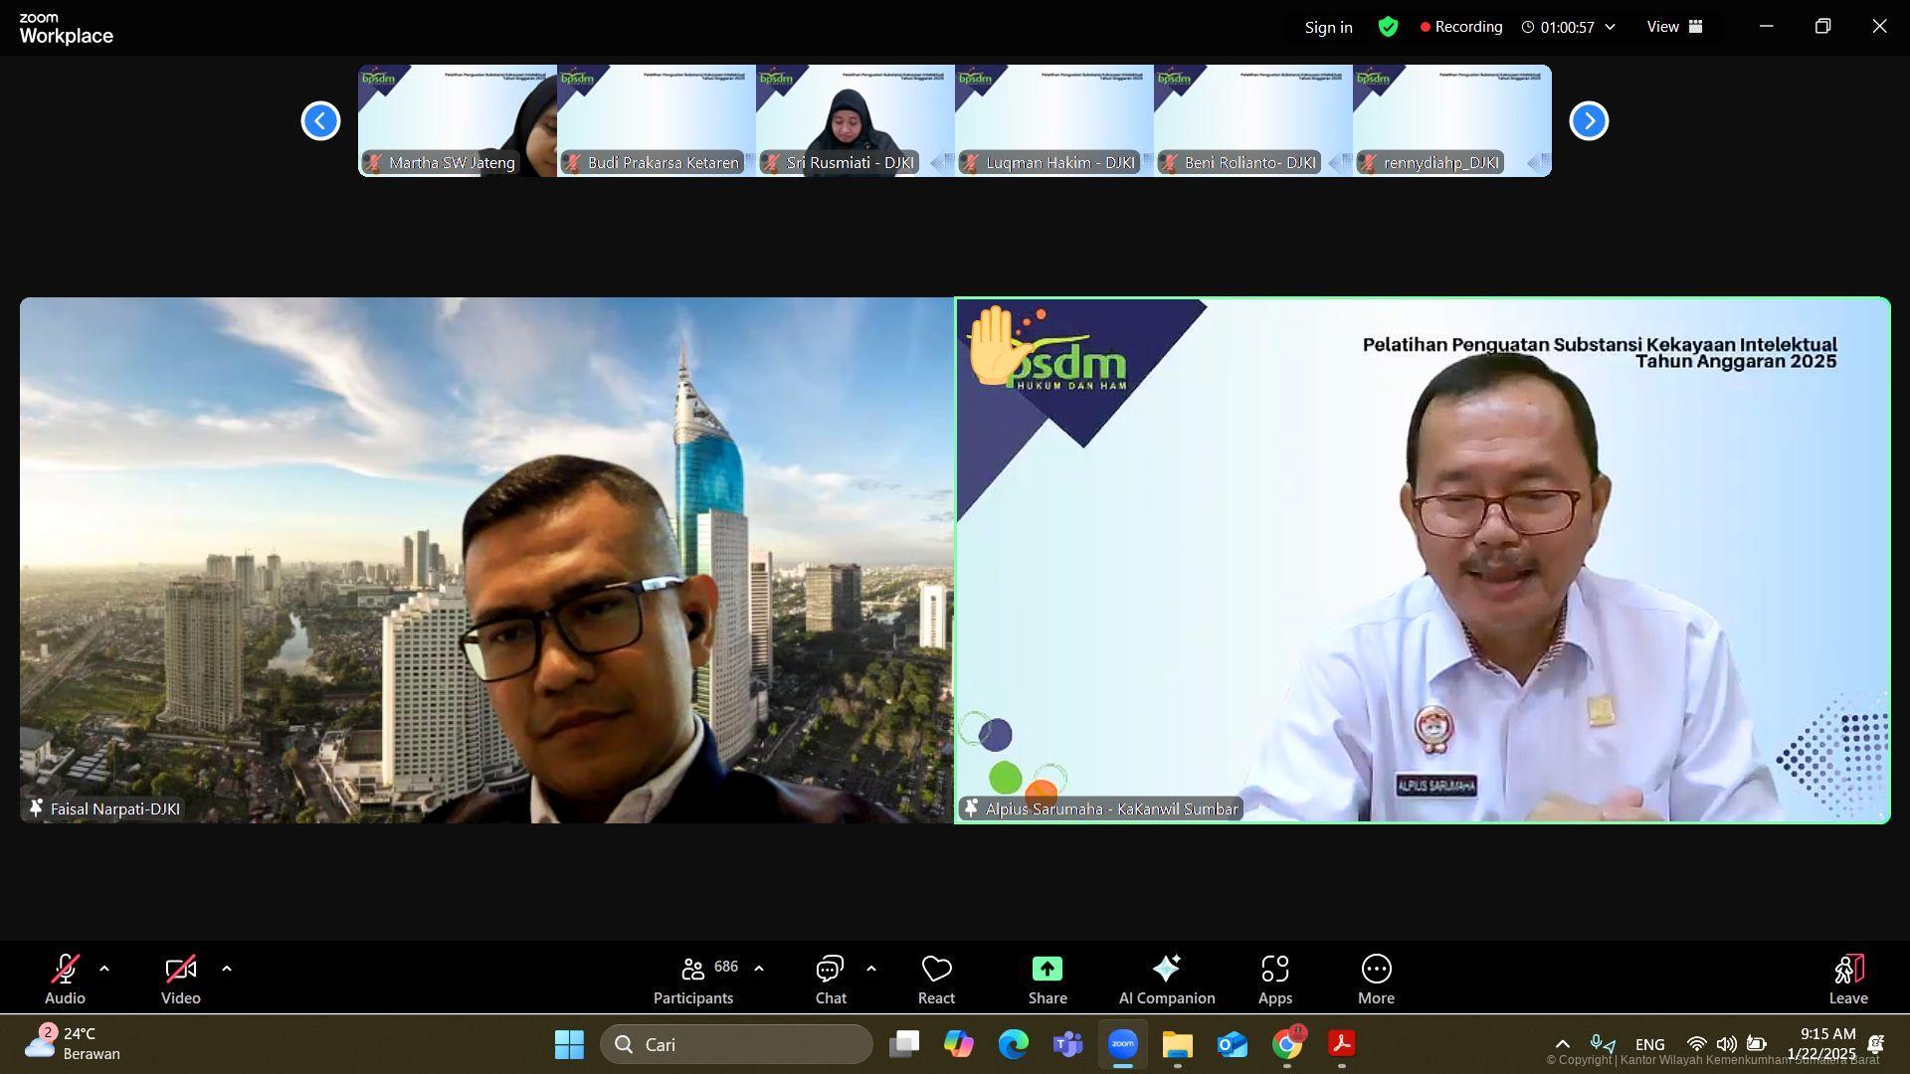The height and width of the screenshot is (1074, 1910).
Task: Click the green Share screen icon
Action: click(1047, 969)
